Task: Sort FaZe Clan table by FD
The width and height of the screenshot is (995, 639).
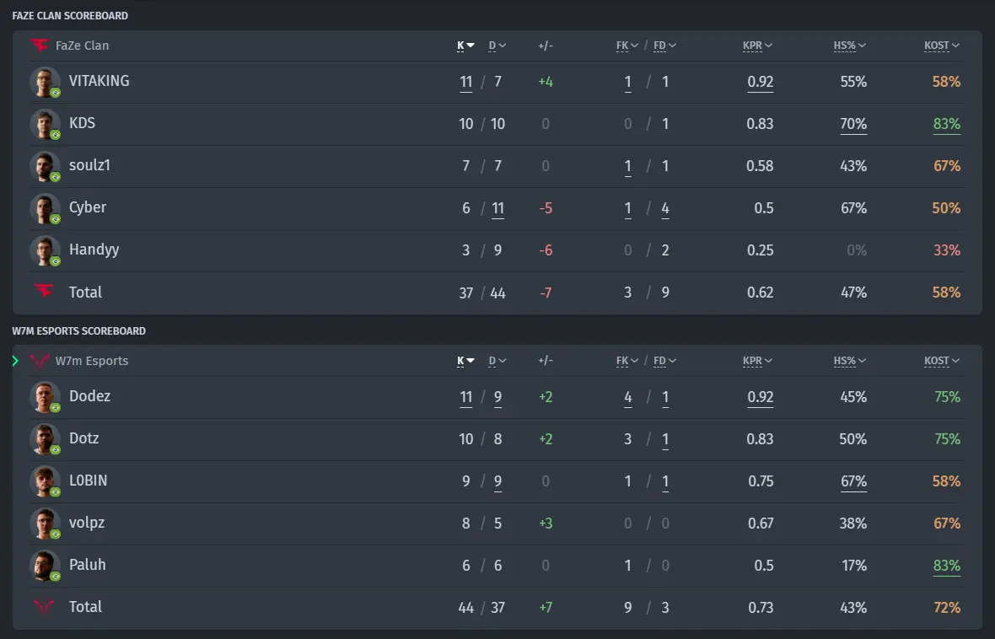Action: click(664, 46)
